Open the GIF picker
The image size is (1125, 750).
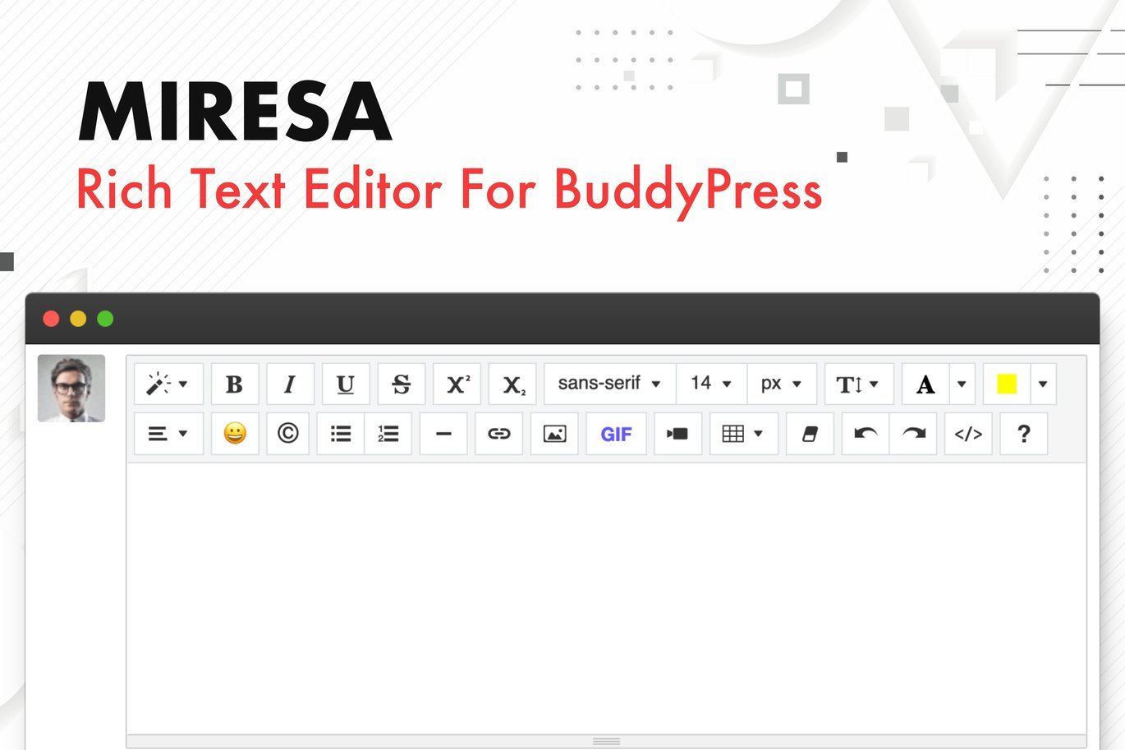point(616,434)
